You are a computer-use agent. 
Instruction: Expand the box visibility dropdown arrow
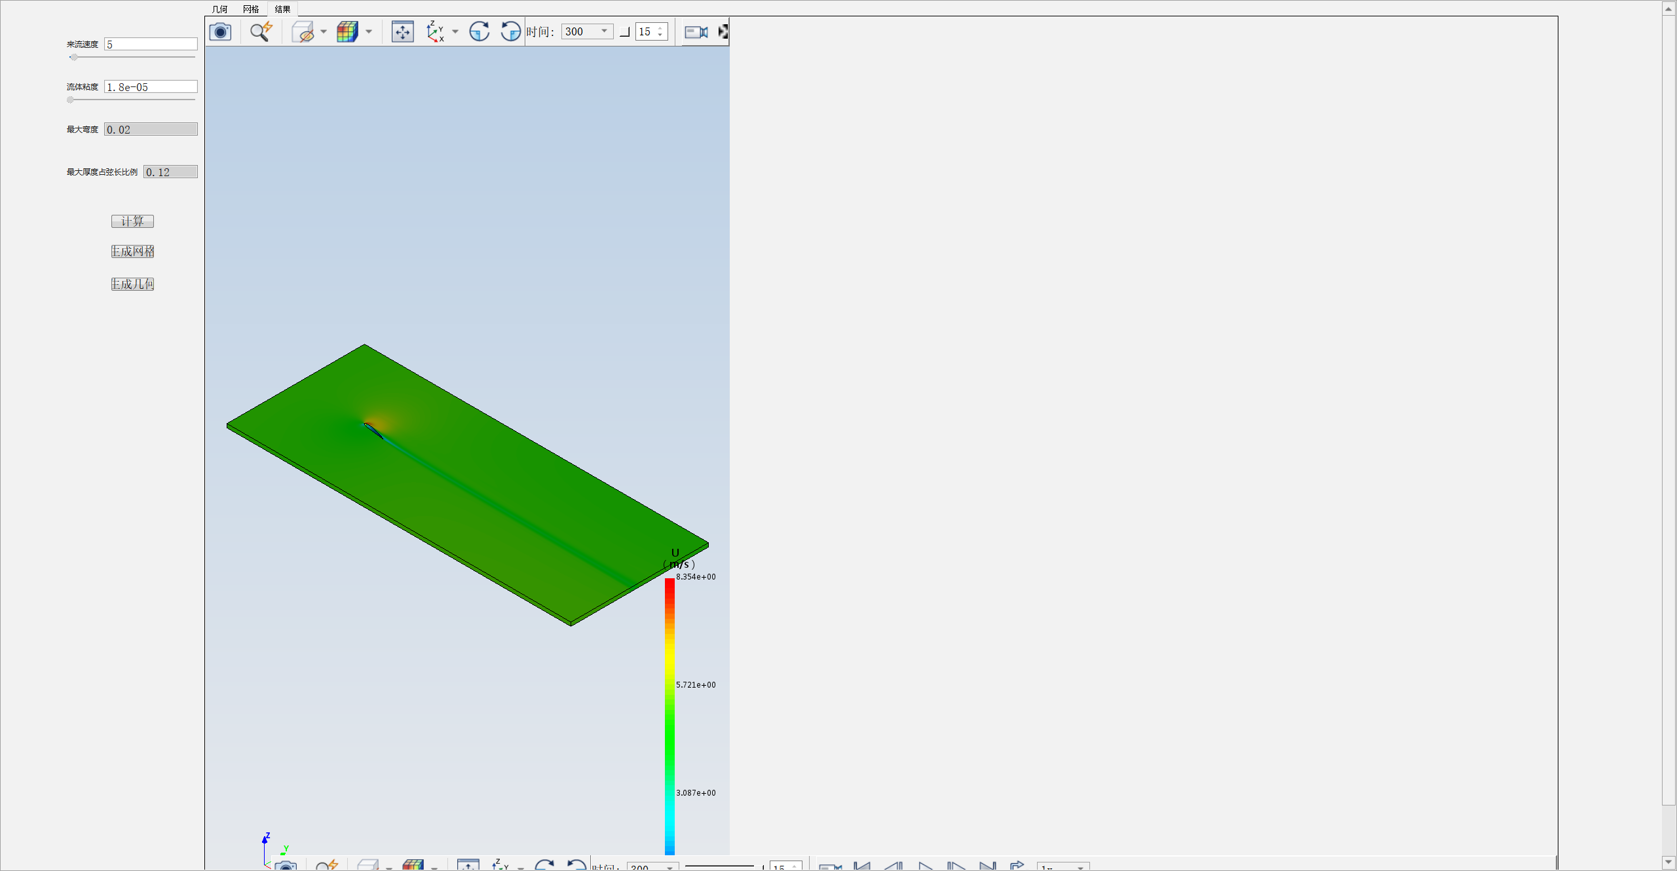[324, 31]
